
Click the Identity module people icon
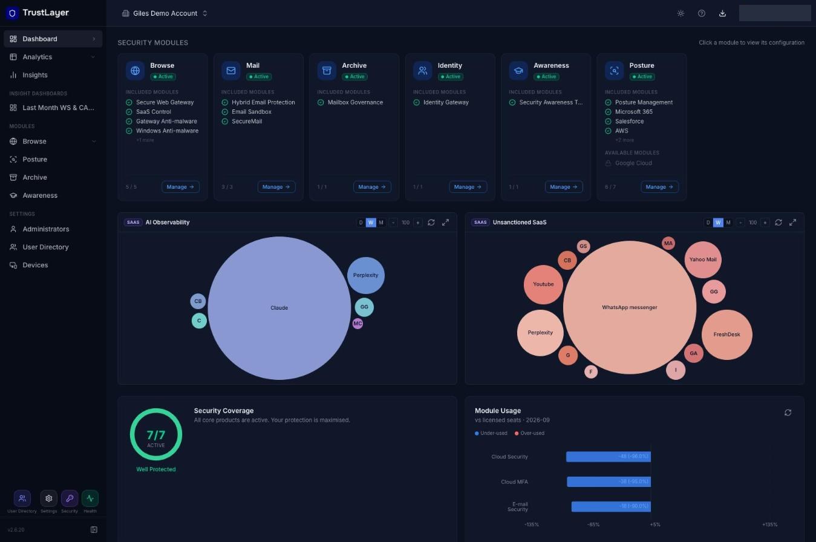[x=423, y=71]
